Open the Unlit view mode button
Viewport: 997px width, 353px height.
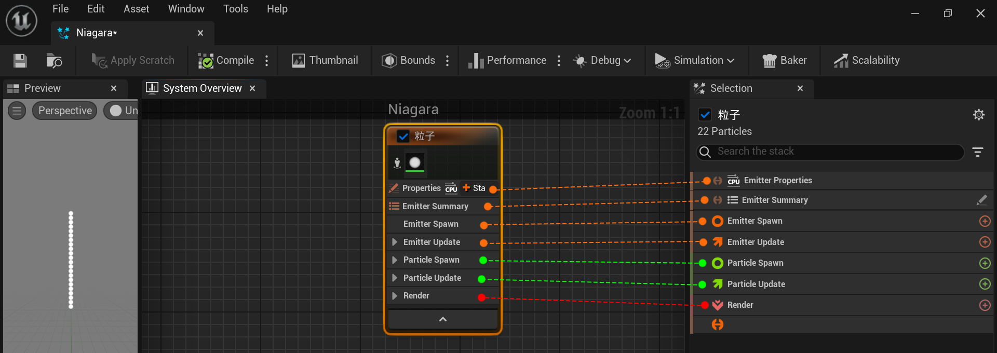click(122, 111)
